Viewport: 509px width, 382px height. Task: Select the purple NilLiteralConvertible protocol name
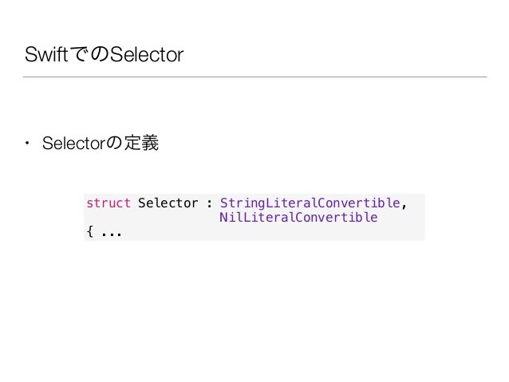coord(298,218)
